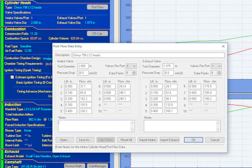Cancel the port flow entry
This screenshot has width=252, height=168.
click(x=215, y=140)
